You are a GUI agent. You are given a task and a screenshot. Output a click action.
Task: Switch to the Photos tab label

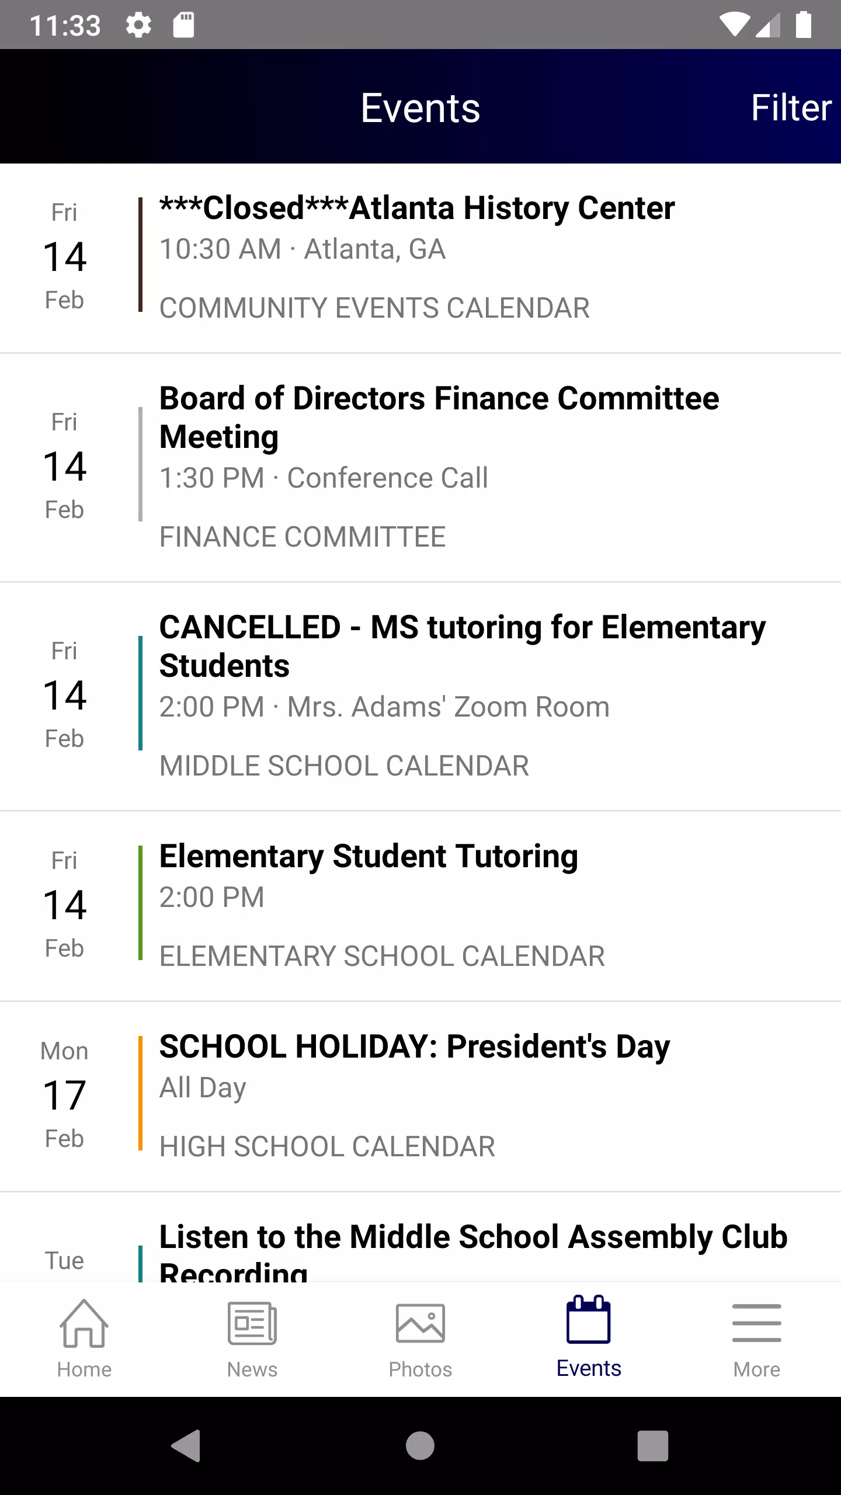tap(420, 1369)
